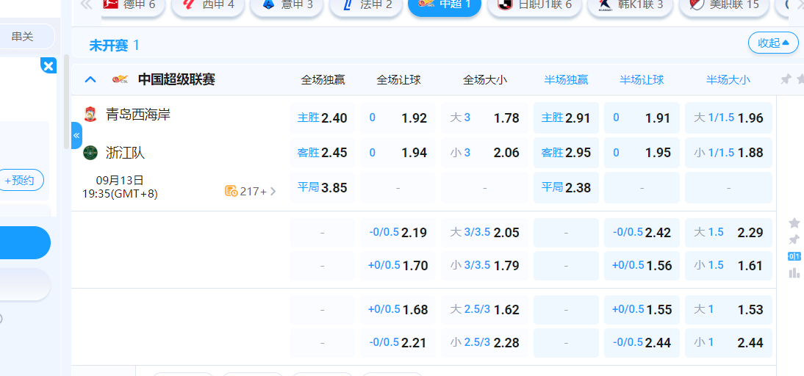Open the 串关 parlay tab
The image size is (804, 376).
23,37
